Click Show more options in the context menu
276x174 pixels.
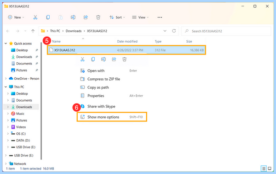[x=112, y=117]
